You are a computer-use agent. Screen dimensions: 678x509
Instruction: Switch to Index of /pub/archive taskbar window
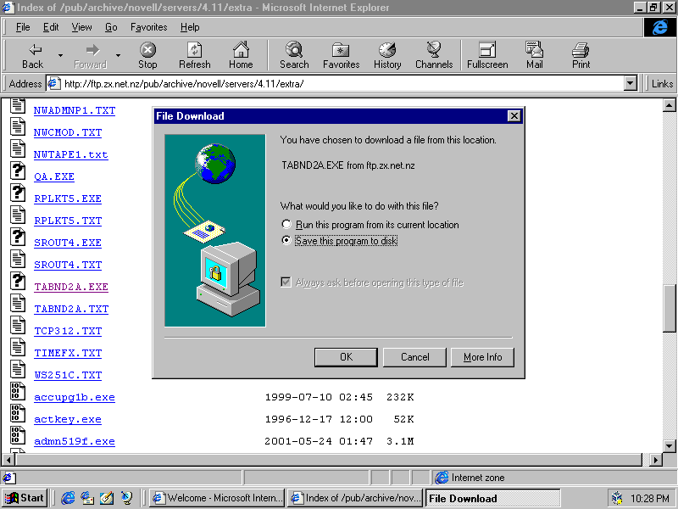point(355,498)
